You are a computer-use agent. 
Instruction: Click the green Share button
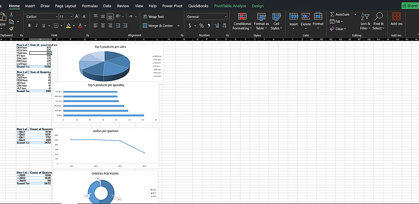(409, 6)
